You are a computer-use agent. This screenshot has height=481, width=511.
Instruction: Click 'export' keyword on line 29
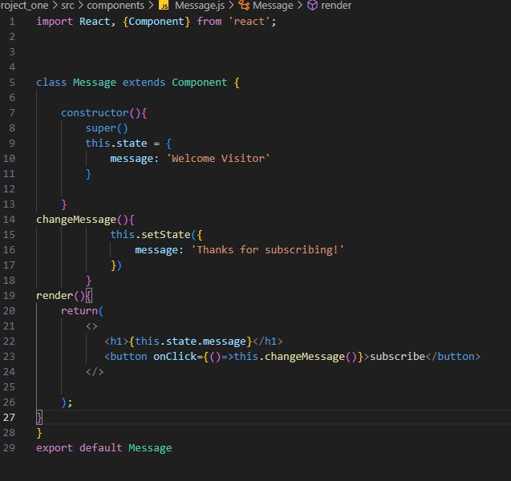(55, 448)
